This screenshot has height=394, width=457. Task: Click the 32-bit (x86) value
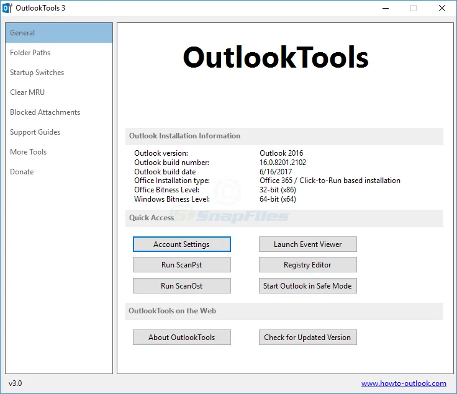coord(278,190)
